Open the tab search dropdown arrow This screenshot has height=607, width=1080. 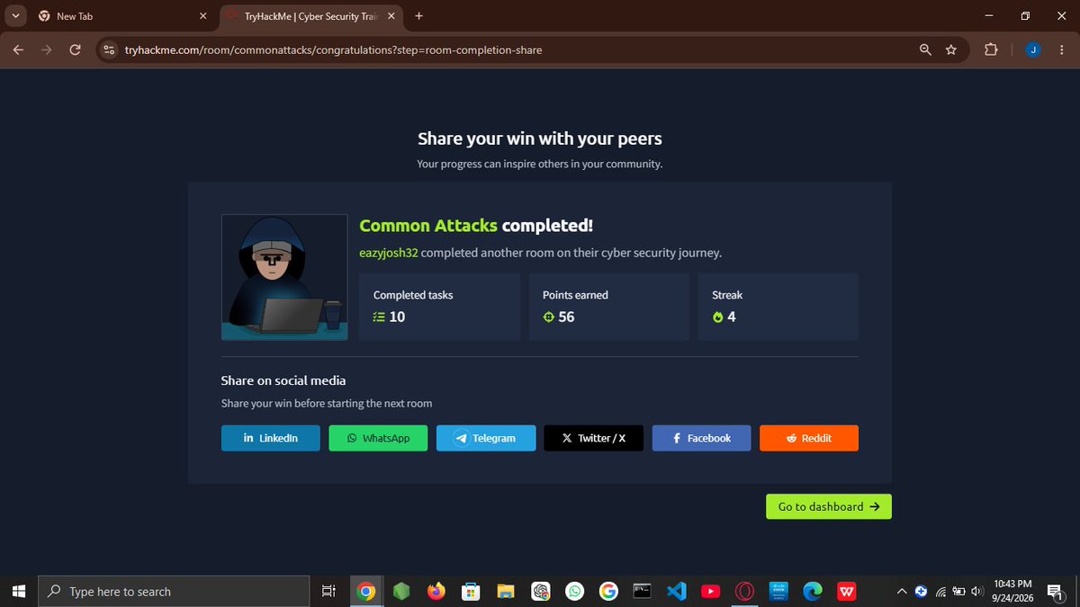pyautogui.click(x=15, y=16)
